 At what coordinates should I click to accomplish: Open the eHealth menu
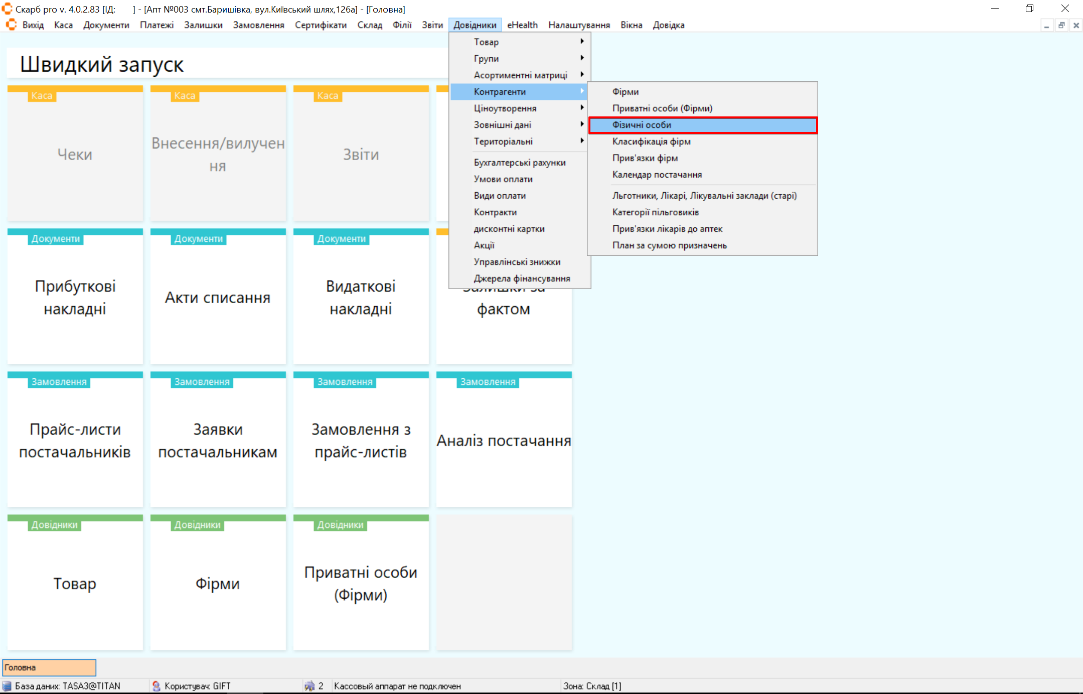pyautogui.click(x=522, y=25)
